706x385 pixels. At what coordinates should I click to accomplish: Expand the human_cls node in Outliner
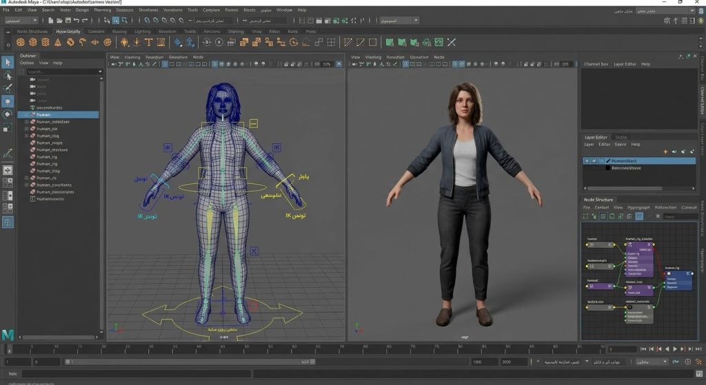27,178
